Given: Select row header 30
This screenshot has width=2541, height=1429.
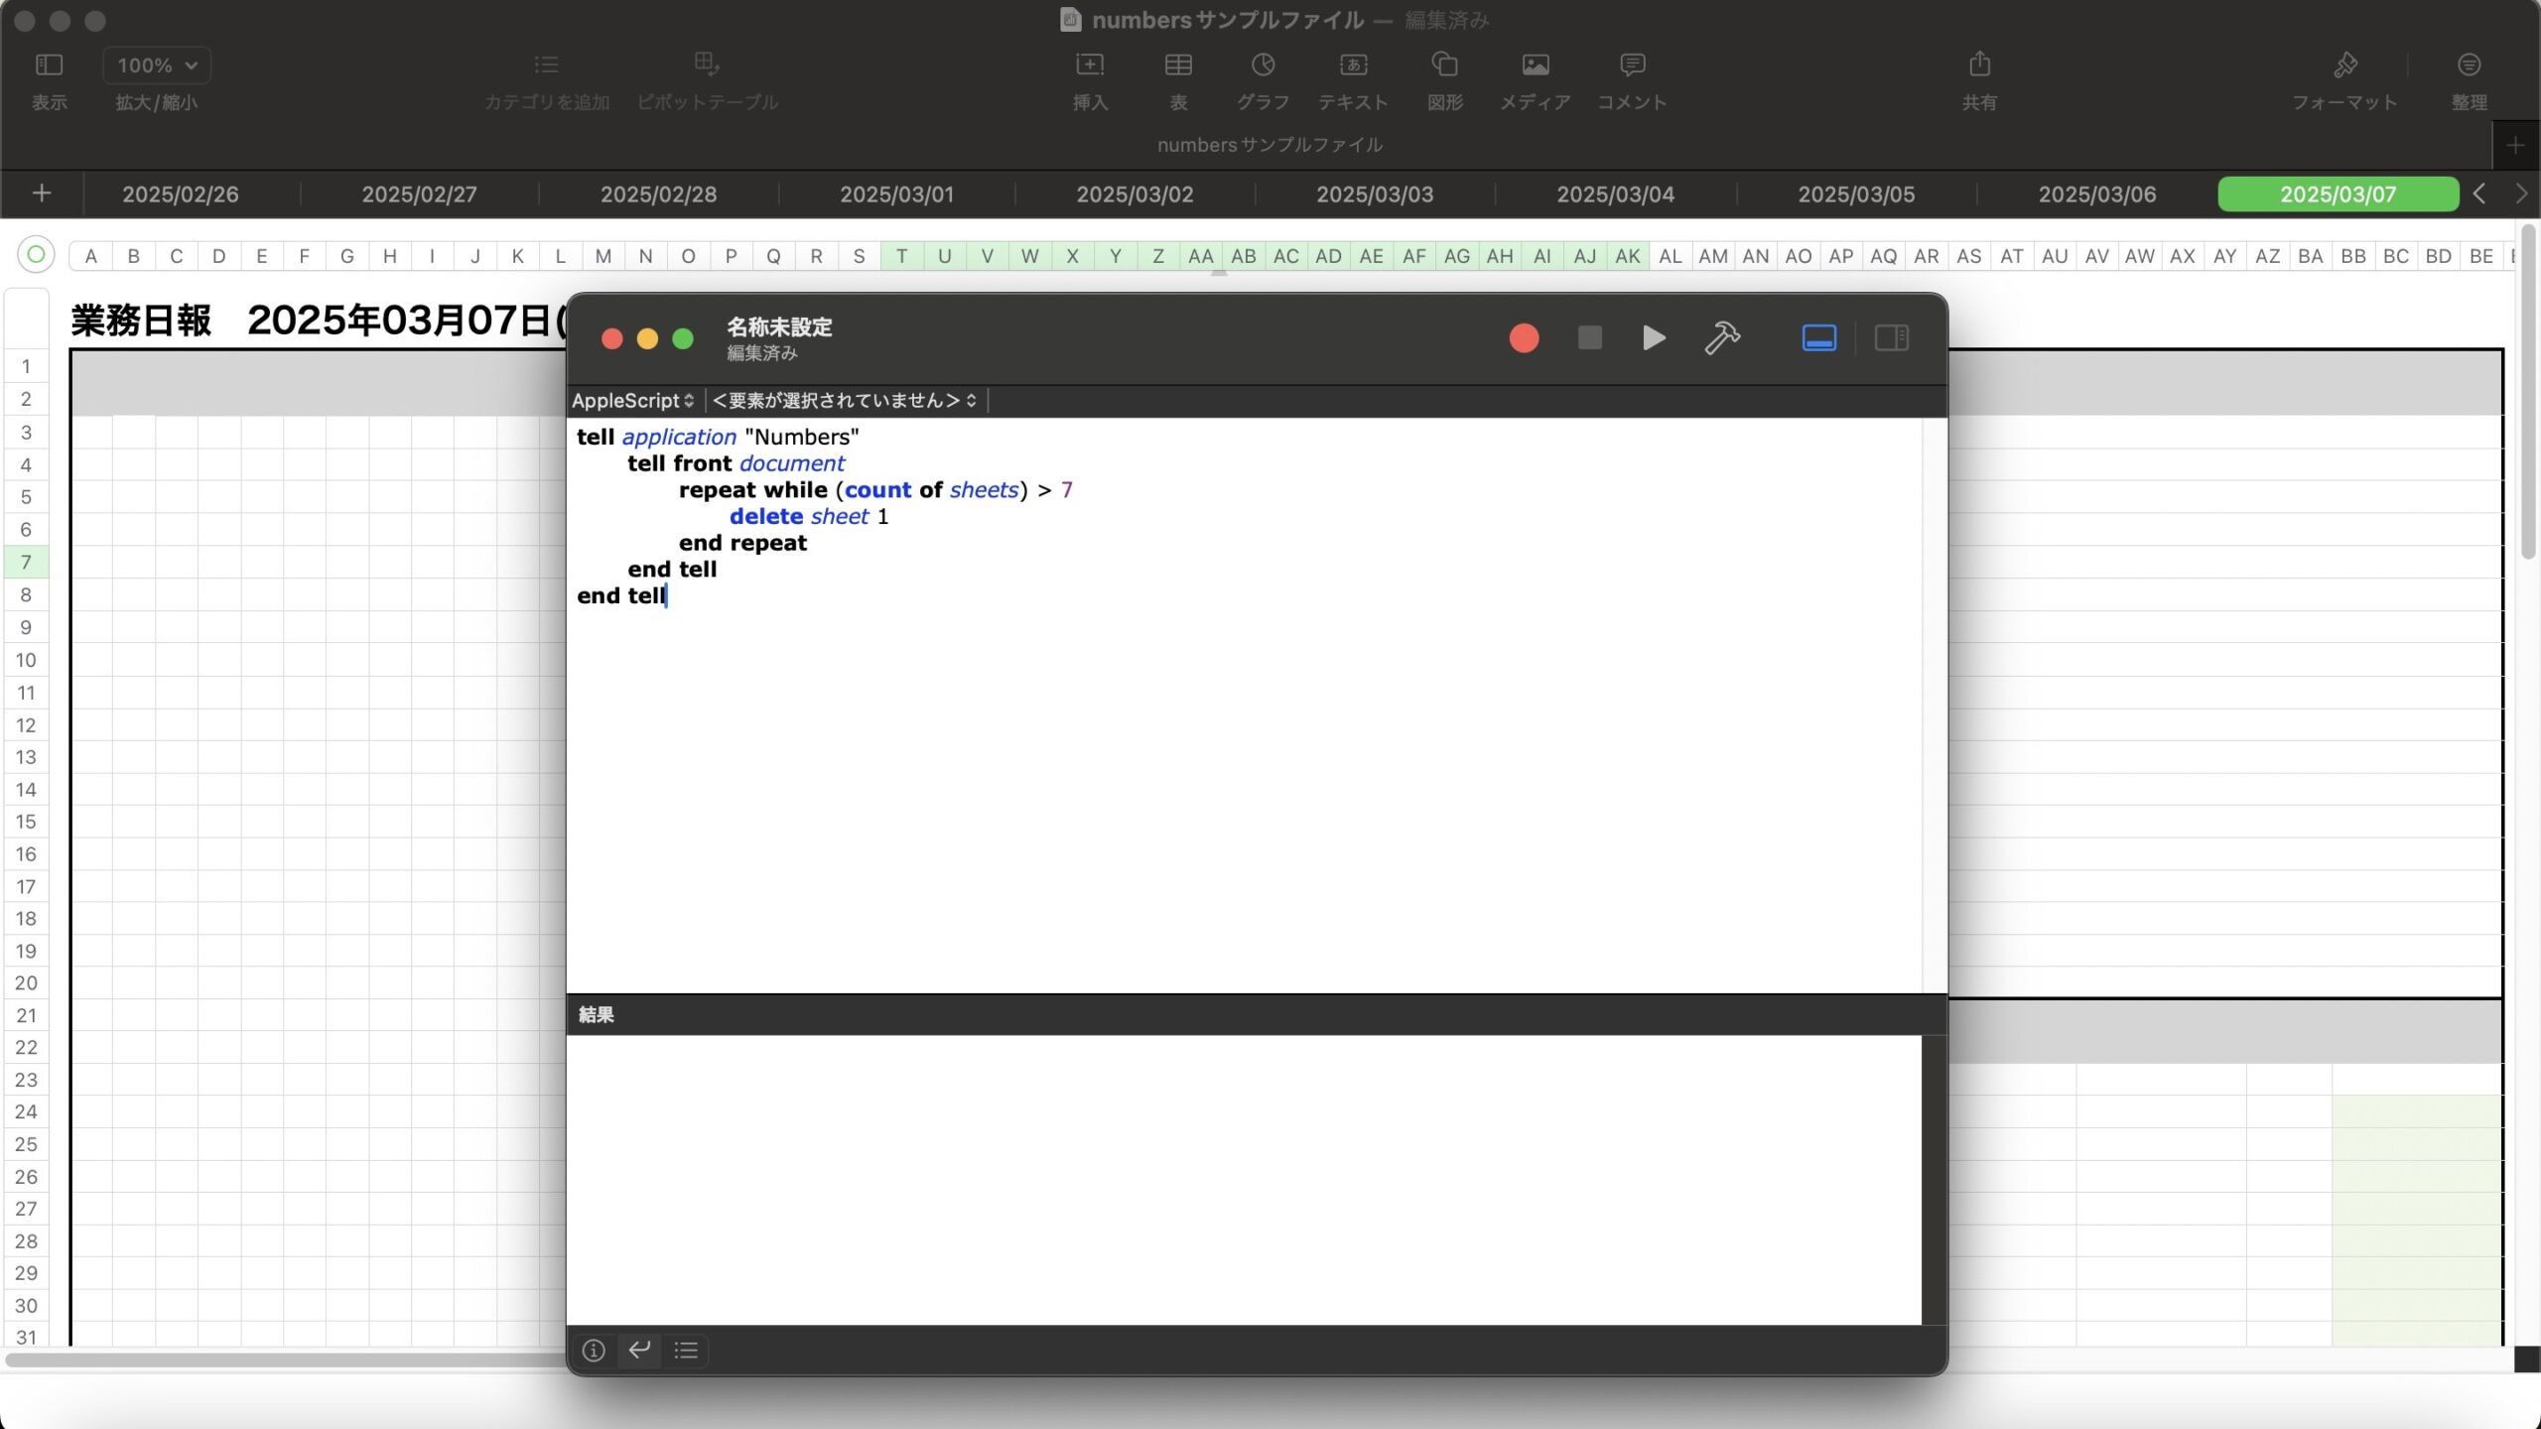Looking at the screenshot, I should [26, 1306].
